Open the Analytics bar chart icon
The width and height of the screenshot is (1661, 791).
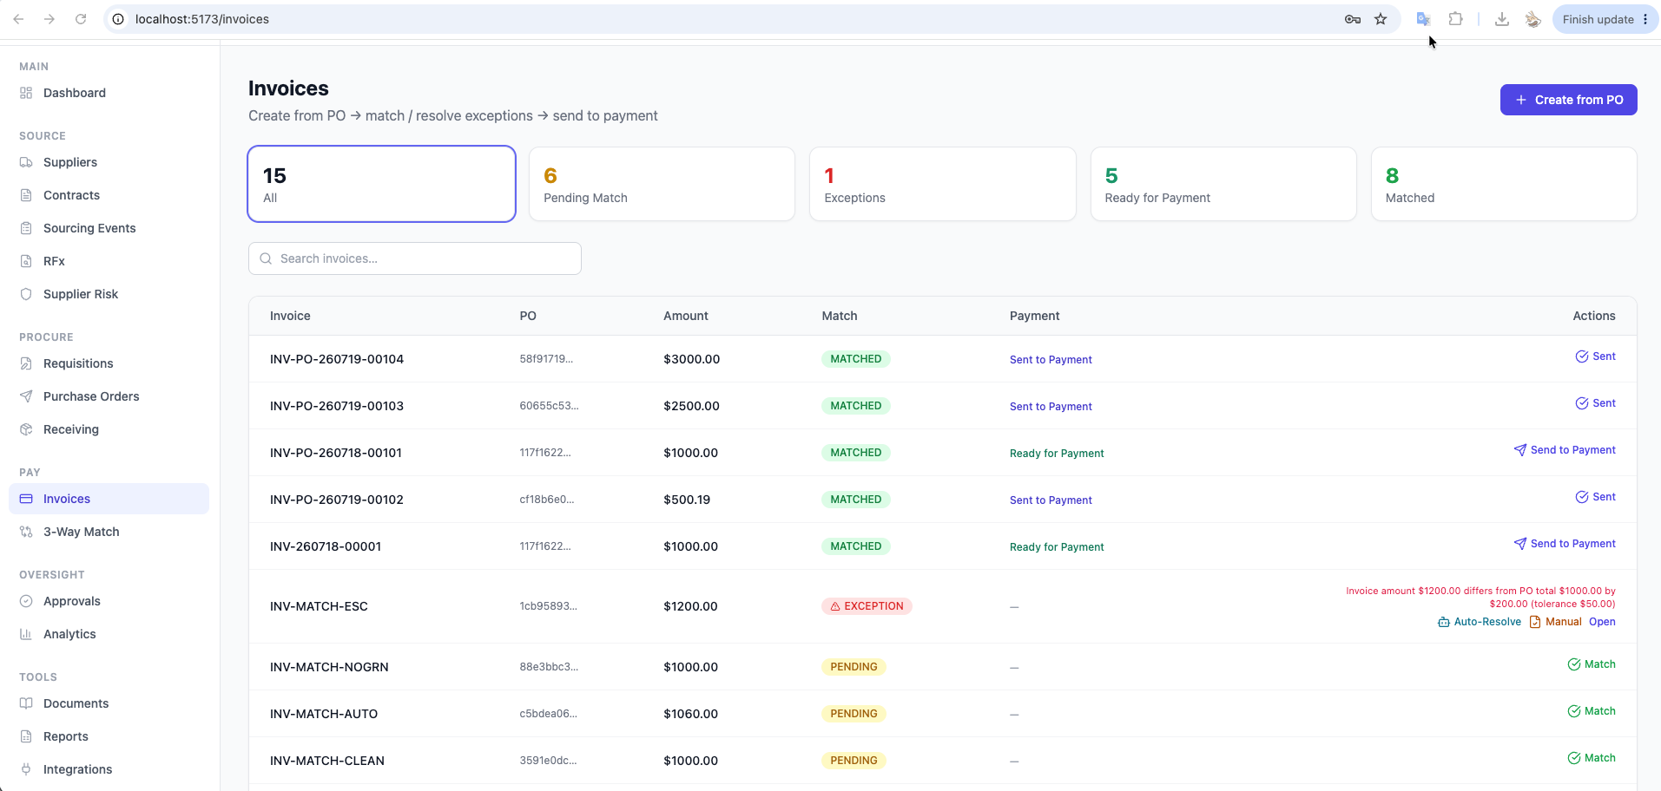26,634
